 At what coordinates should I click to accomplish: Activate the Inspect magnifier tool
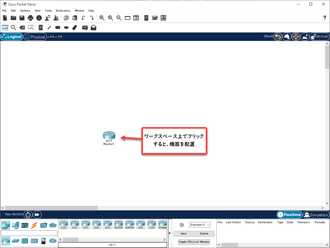tap(13, 28)
